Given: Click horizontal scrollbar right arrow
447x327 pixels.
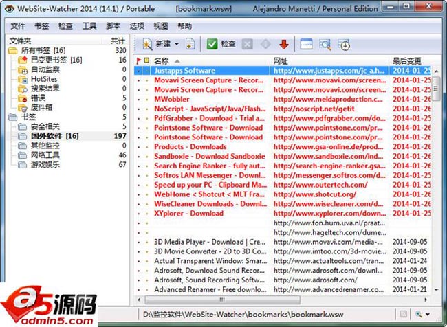Looking at the screenshot, I should click(425, 300).
